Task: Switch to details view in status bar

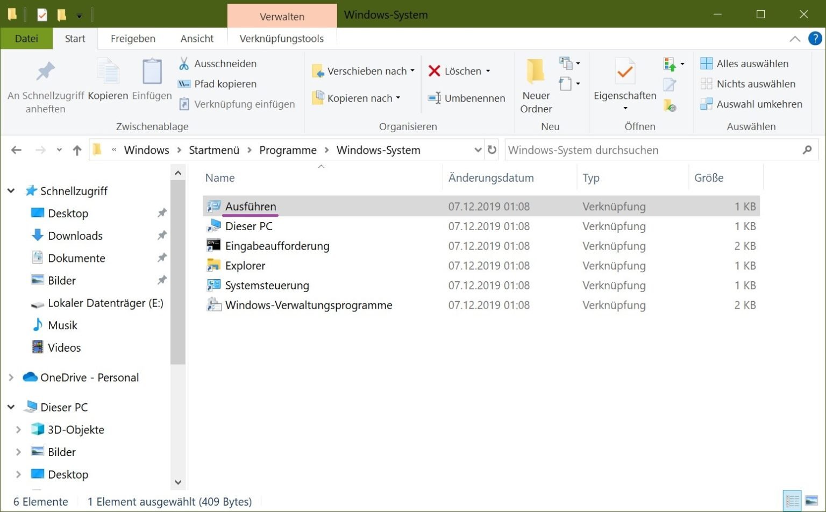Action: [793, 500]
